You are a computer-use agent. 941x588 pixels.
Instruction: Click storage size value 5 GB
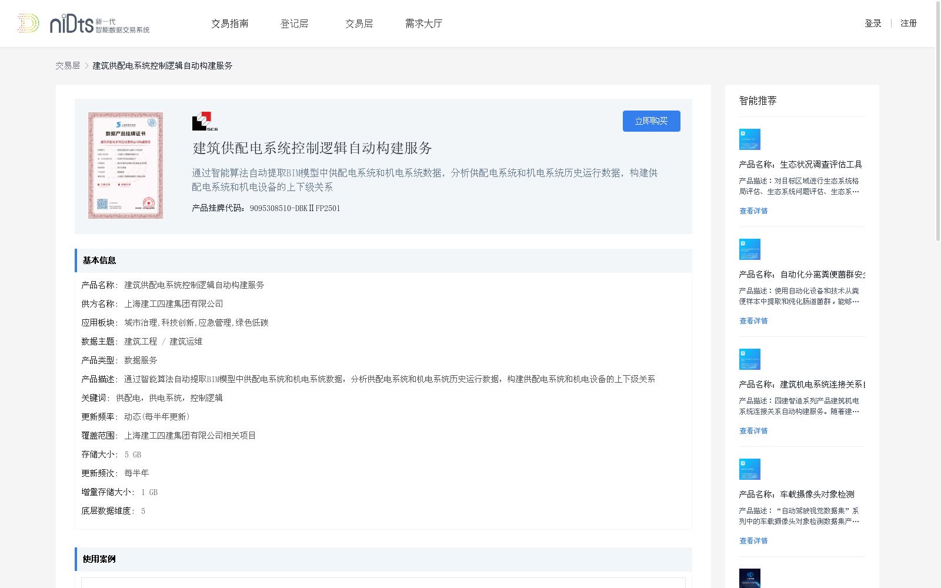pyautogui.click(x=133, y=455)
